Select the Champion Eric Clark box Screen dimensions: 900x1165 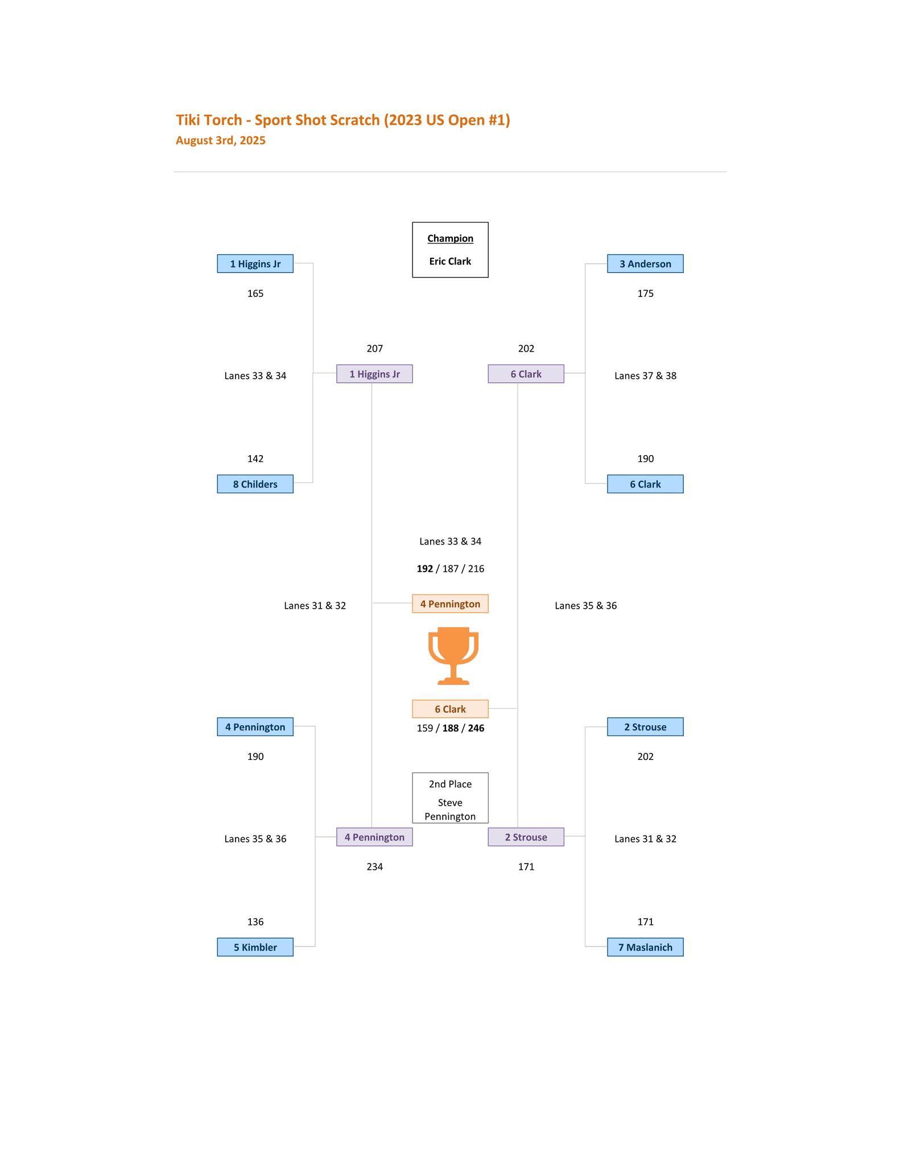[x=450, y=250]
